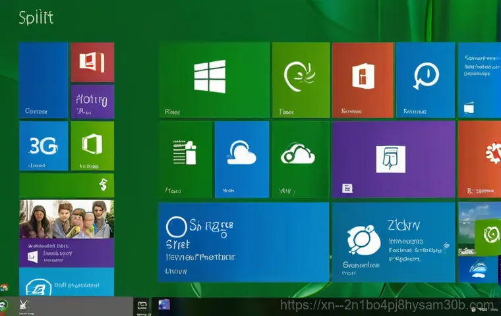The height and width of the screenshot is (316, 501).
Task: Open the lime green spiral tile over photo
Action: pyautogui.click(x=488, y=236)
